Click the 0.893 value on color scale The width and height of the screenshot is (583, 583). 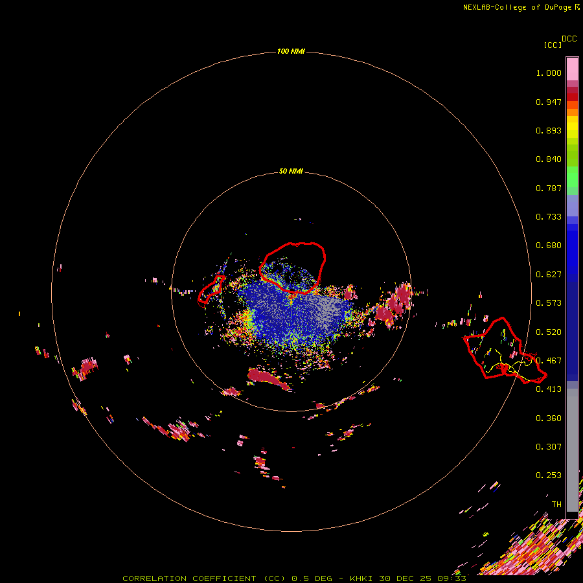[549, 130]
